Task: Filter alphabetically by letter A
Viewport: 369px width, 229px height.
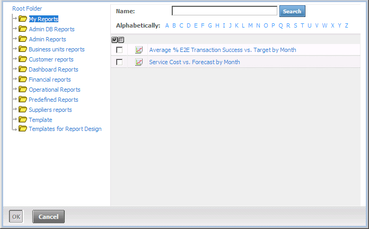Action: coord(167,25)
